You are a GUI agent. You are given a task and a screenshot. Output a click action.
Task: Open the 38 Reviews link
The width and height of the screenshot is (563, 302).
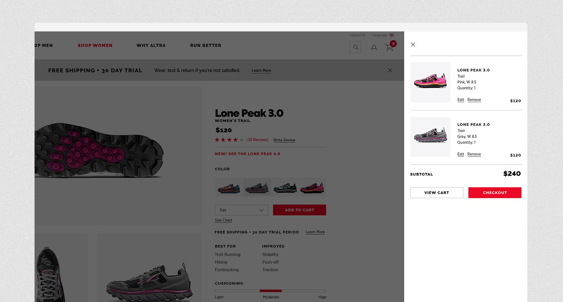tap(257, 140)
